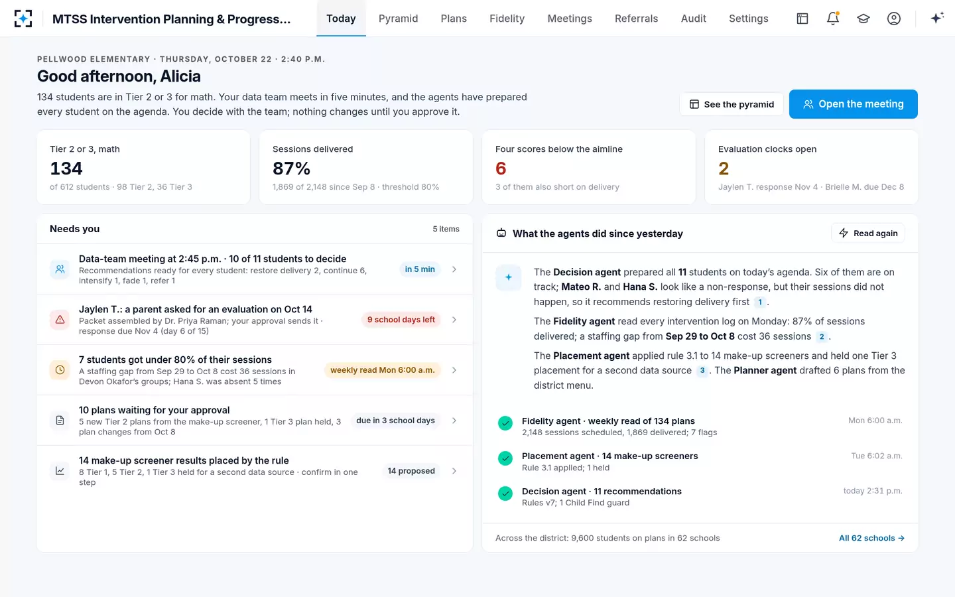The image size is (955, 597).
Task: Open citation 3 in the agent summary
Action: [x=702, y=371]
